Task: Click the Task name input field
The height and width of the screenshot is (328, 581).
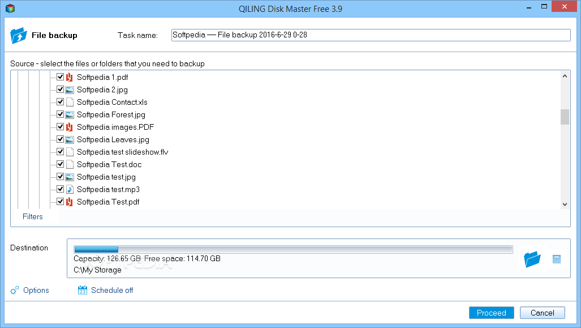Action: [x=371, y=35]
